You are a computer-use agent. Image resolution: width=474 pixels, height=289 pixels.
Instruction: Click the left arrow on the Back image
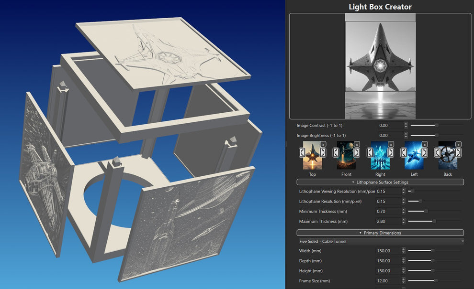tap(438, 151)
